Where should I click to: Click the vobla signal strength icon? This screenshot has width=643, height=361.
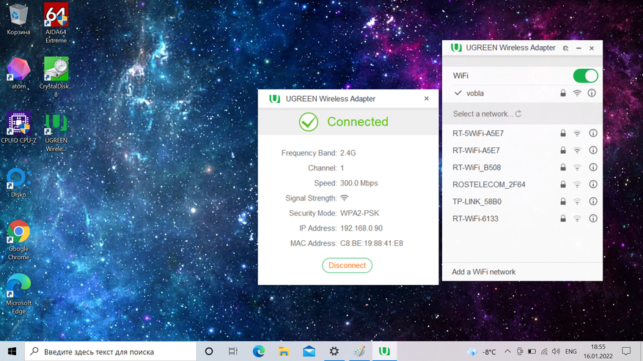click(577, 93)
